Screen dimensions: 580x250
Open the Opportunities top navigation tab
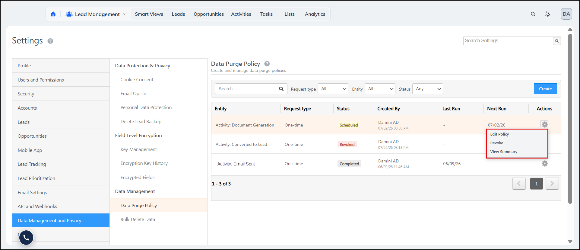[209, 14]
